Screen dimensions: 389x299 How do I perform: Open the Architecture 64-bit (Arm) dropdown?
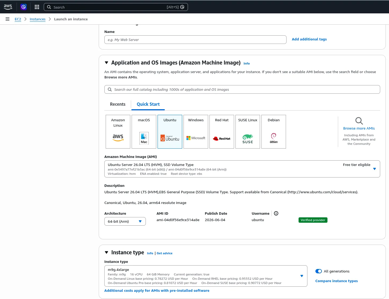tap(125, 221)
